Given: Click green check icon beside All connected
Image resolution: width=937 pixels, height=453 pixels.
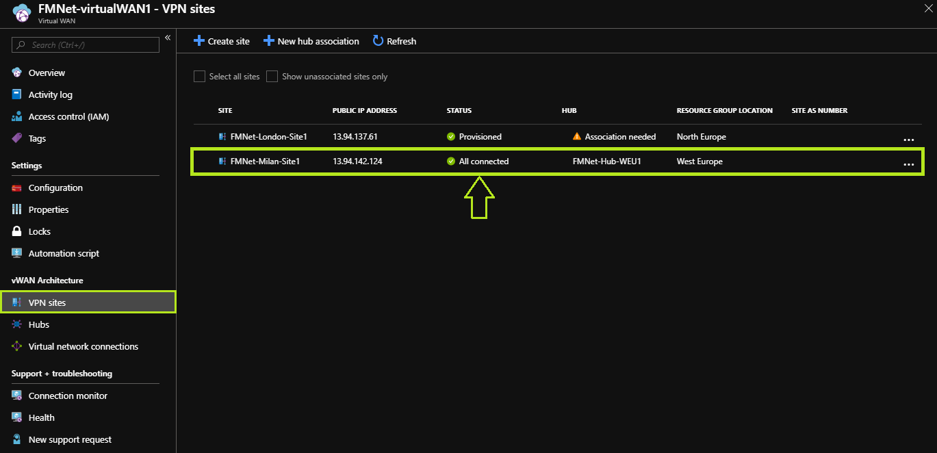Looking at the screenshot, I should pyautogui.click(x=451, y=161).
